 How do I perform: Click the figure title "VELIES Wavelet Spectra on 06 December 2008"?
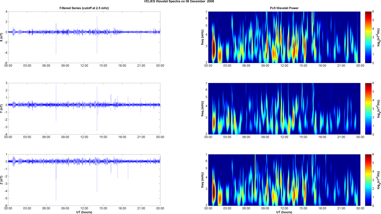pyautogui.click(x=179, y=2)
